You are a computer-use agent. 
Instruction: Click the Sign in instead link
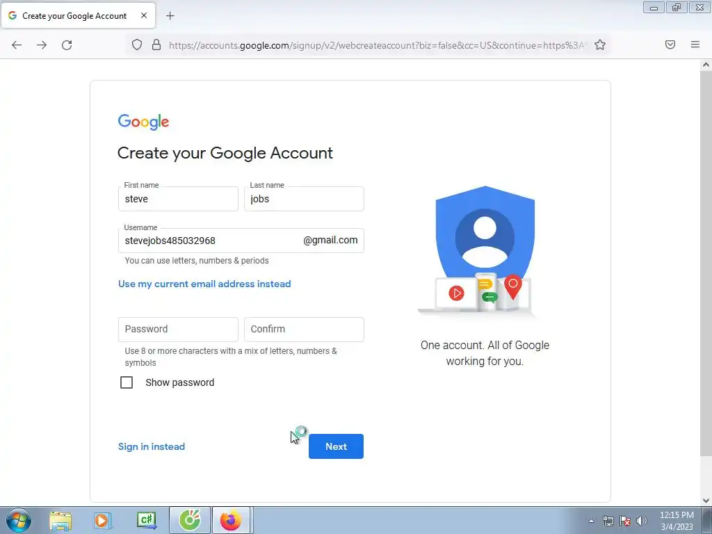(x=152, y=446)
